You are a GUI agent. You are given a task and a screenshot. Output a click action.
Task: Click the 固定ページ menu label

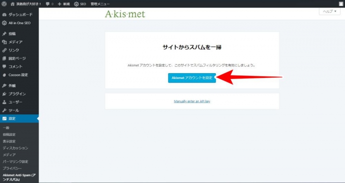click(17, 58)
